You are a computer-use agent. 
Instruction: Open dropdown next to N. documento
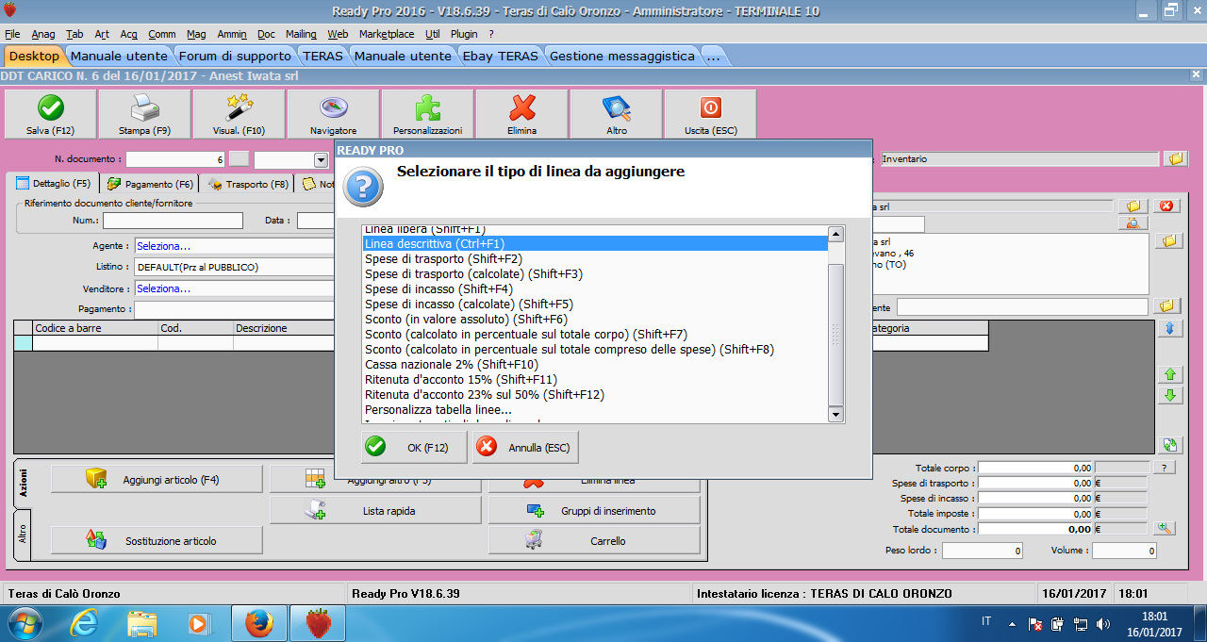pos(321,160)
